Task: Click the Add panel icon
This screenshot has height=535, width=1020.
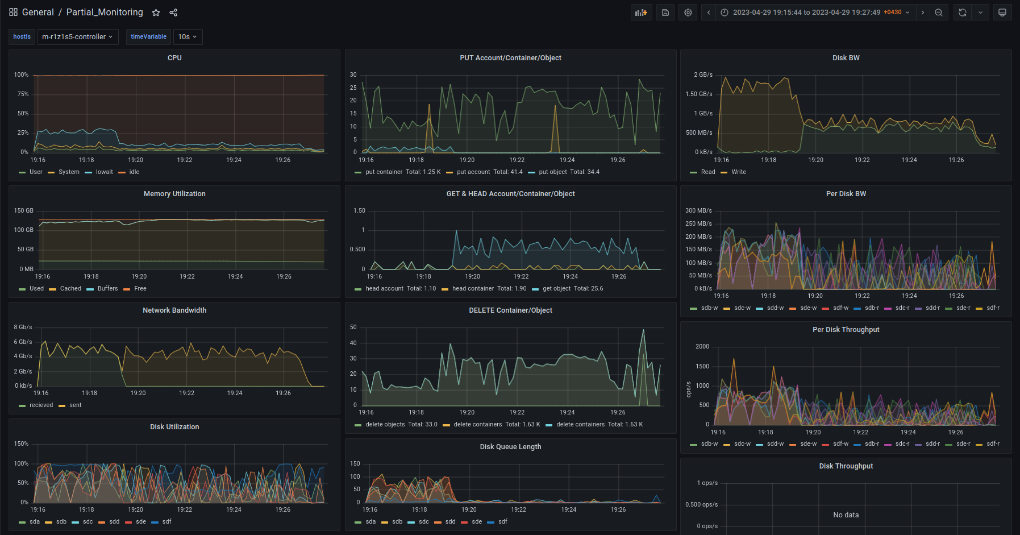Action: pyautogui.click(x=641, y=13)
